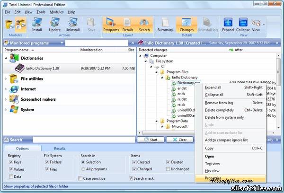
Task: Click the EnRo Dictionary 1.30 book icon
Action: [19, 68]
